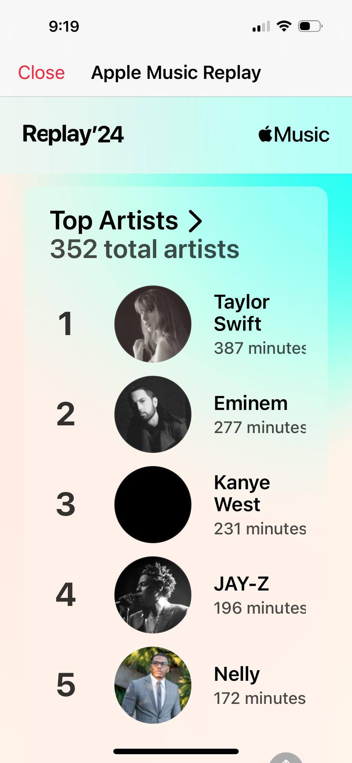
Task: Open the artist photo beside Nelly
Action: click(153, 685)
